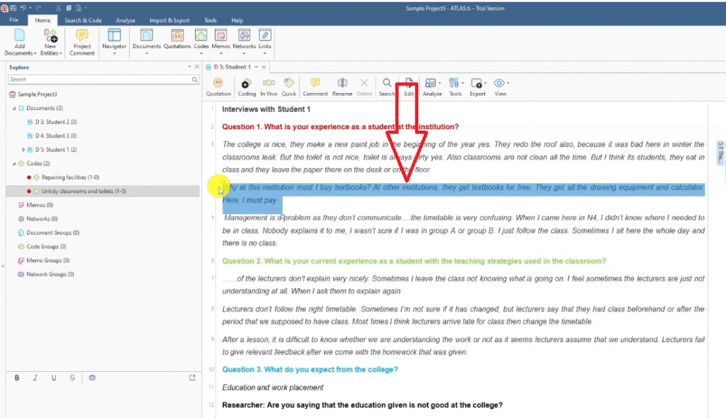This screenshot has height=418, width=726.
Task: Open the Project Comment tool
Action: [x=82, y=43]
